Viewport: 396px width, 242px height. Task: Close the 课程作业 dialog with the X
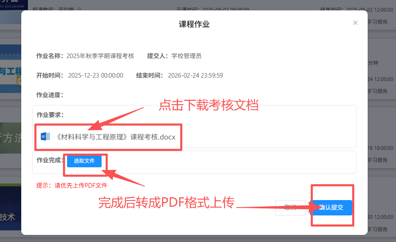tap(355, 23)
